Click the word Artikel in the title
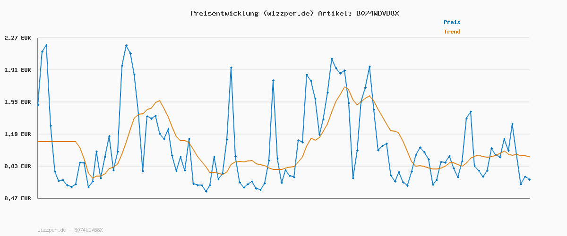The image size is (567, 236). pos(333,13)
